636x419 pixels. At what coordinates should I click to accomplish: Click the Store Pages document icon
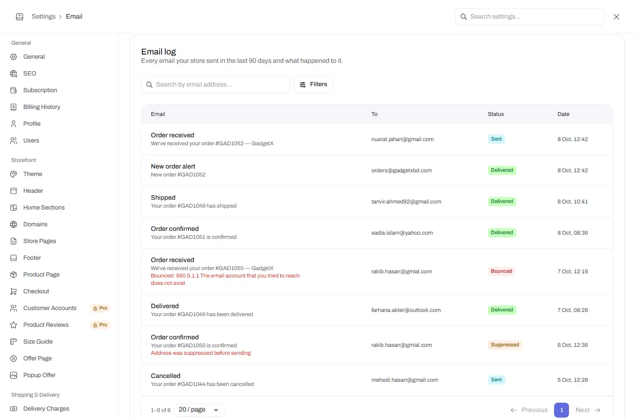coord(14,241)
